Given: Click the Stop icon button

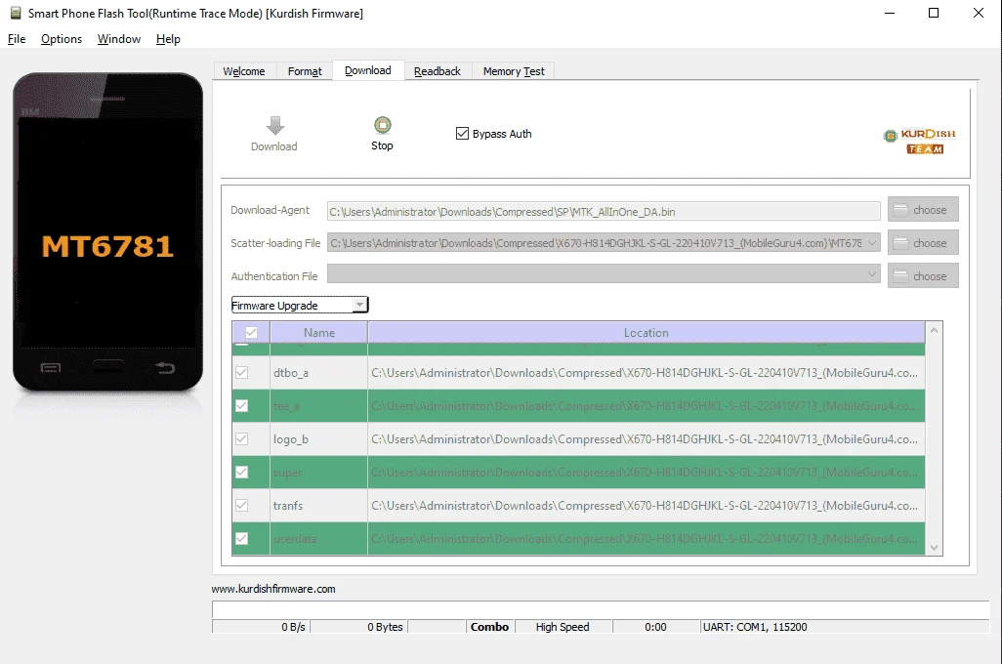Looking at the screenshot, I should (382, 125).
